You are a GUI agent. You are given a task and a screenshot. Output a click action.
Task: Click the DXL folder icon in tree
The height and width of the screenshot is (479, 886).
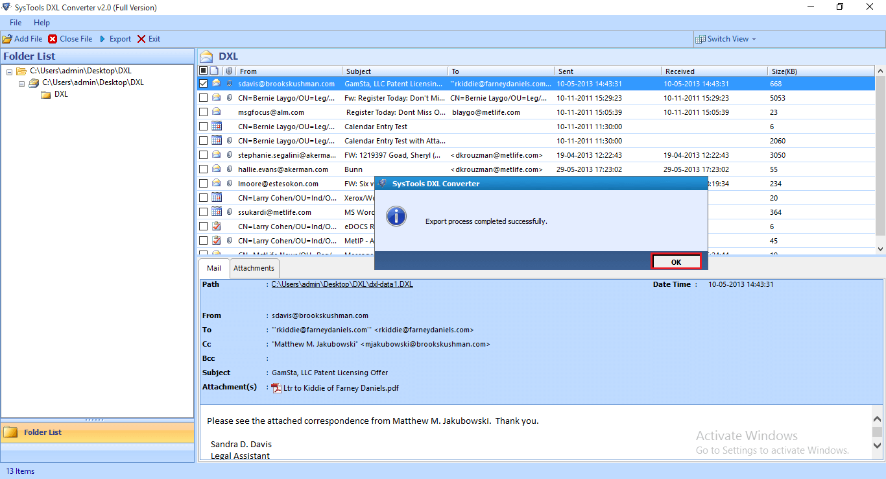tap(45, 94)
